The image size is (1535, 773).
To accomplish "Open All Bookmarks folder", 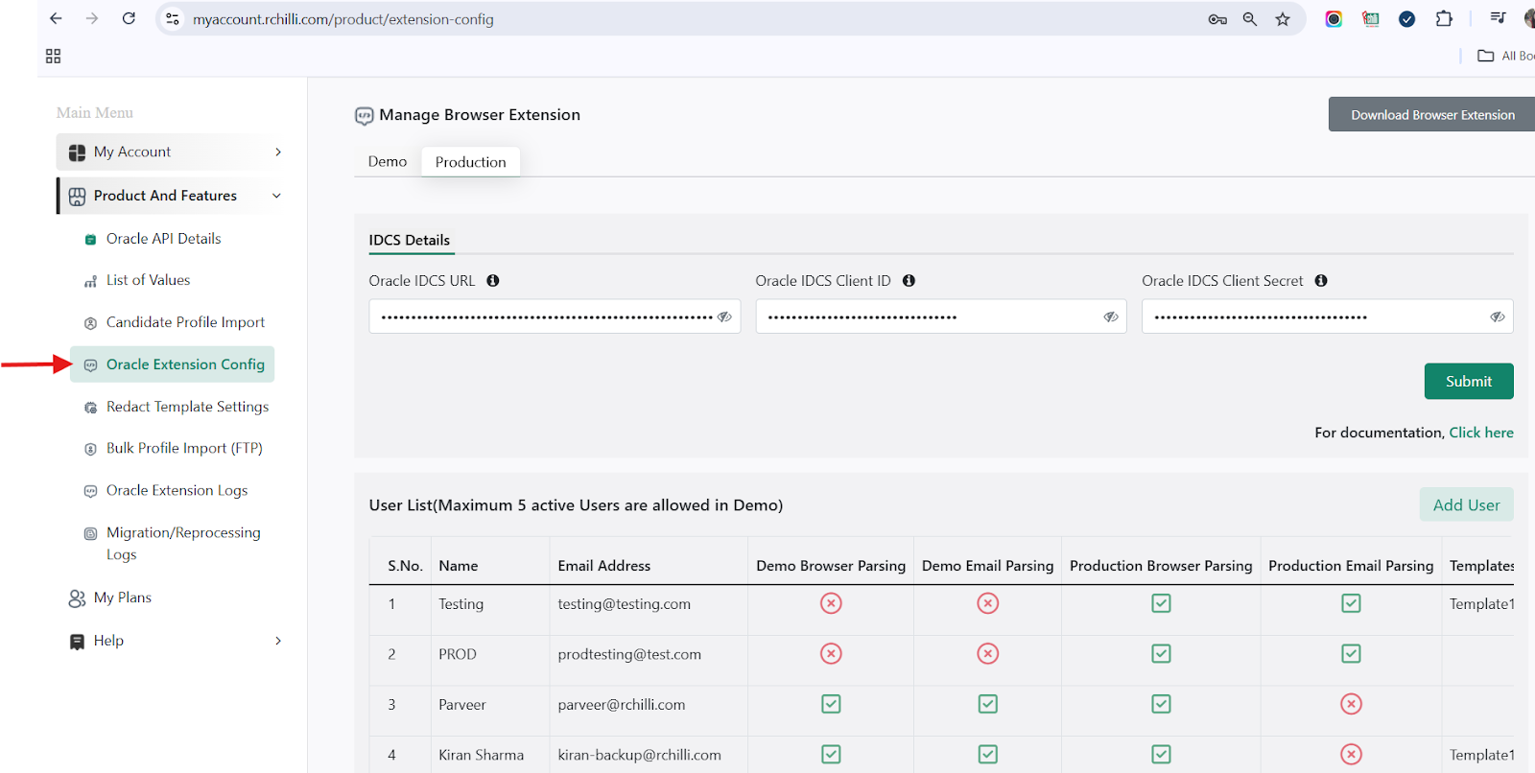I will 1505,56.
